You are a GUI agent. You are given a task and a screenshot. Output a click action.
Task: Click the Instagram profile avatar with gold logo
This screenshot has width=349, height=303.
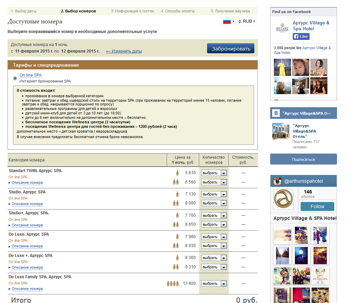point(283,199)
